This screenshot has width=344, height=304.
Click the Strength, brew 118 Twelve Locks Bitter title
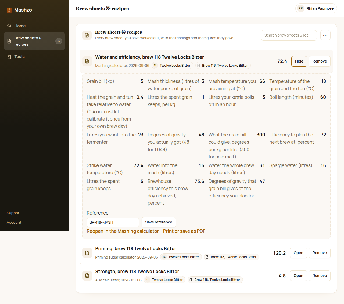137,272
